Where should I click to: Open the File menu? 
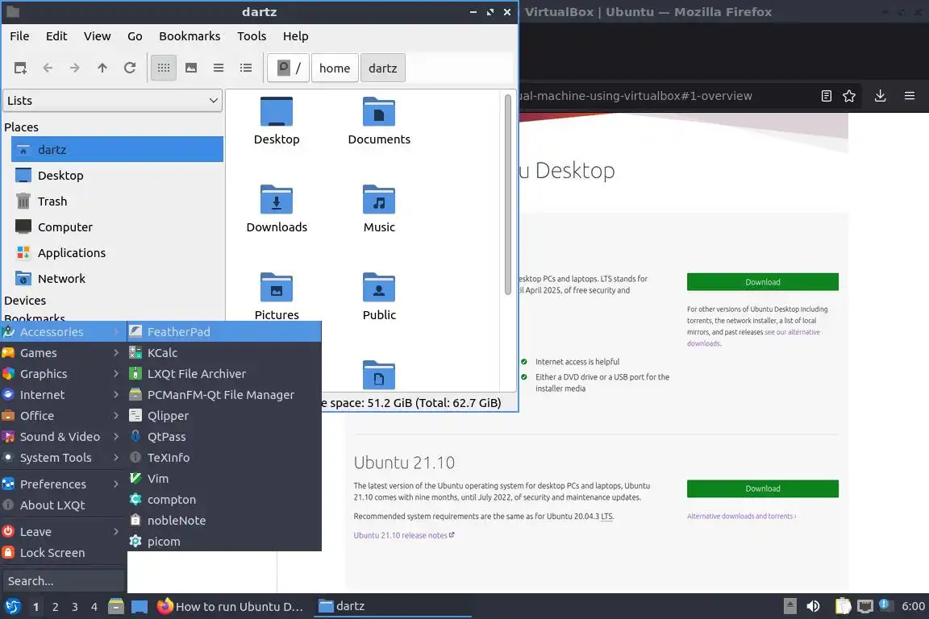pyautogui.click(x=19, y=36)
